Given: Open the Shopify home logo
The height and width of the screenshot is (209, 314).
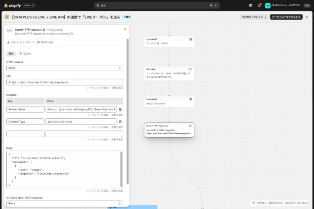Looking at the screenshot, I should click(13, 5).
